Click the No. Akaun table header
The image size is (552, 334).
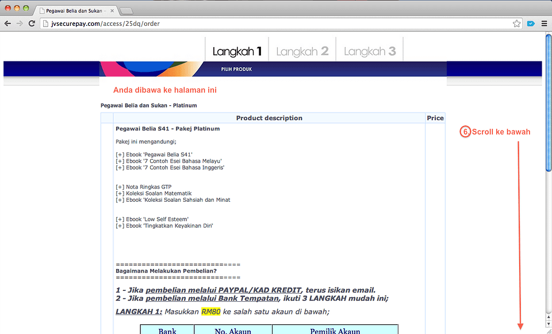click(233, 331)
